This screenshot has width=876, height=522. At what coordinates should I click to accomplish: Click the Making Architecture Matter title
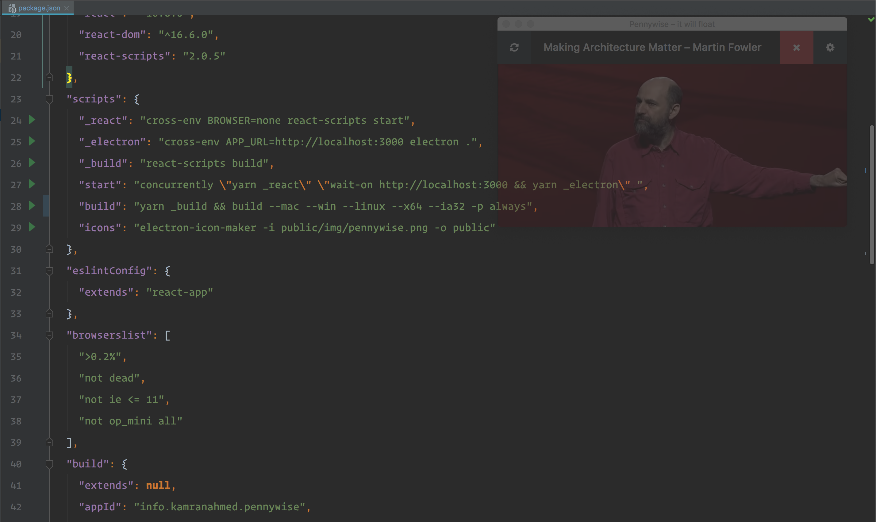coord(652,48)
